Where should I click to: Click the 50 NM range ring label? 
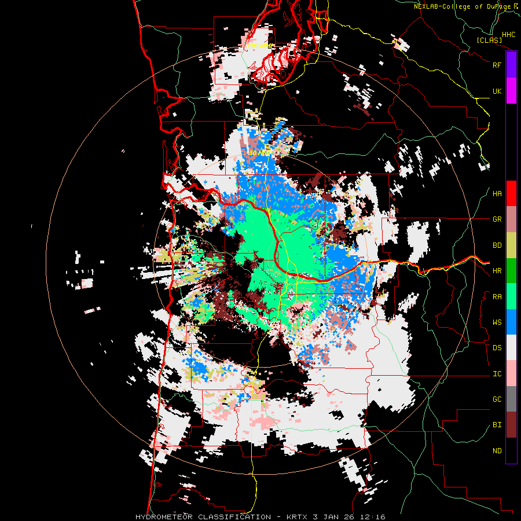pos(260,153)
